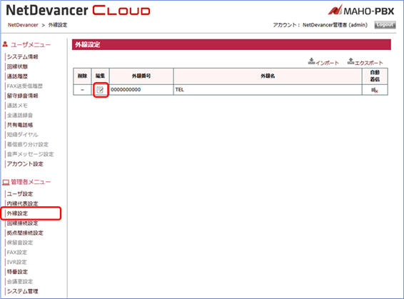This screenshot has height=299, width=404.
Task: Select 外線設定 in the admin menu
Action: click(x=17, y=213)
